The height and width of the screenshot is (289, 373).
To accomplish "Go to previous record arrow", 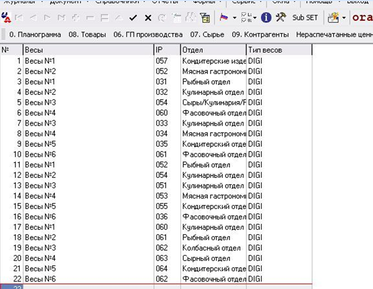I will click(x=34, y=18).
